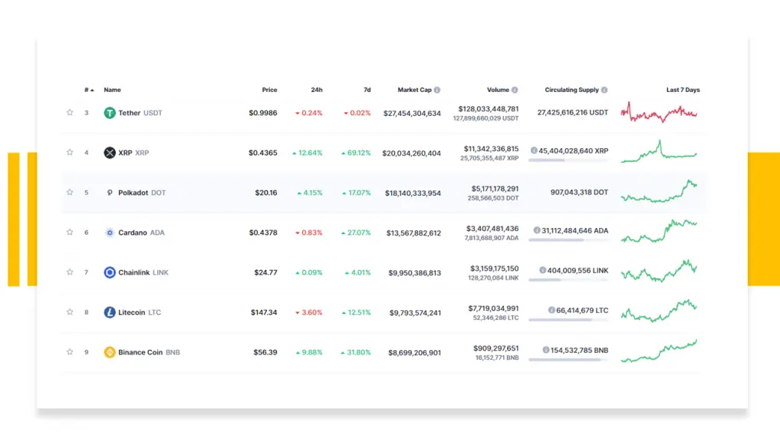Open Litecoin's 7-day sparkline chart
780x439 pixels.
pos(659,311)
